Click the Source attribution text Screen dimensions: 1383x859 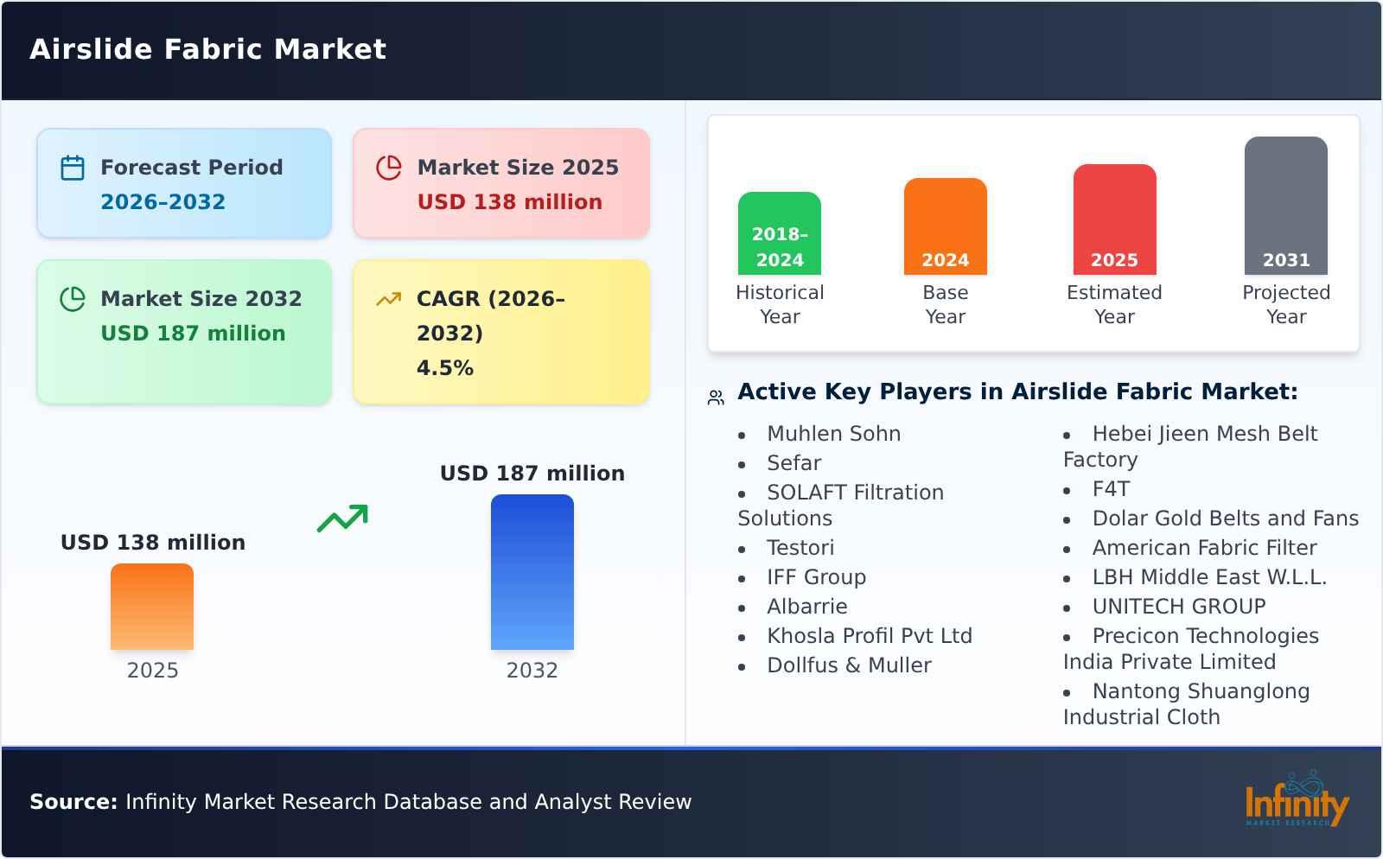click(x=361, y=801)
